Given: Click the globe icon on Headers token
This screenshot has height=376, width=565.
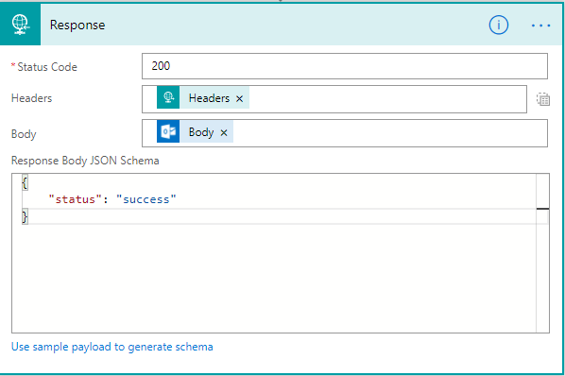Looking at the screenshot, I should click(x=168, y=97).
